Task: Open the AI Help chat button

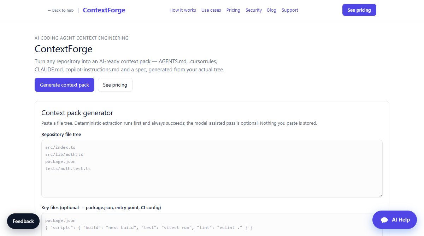Action: click(x=395, y=220)
